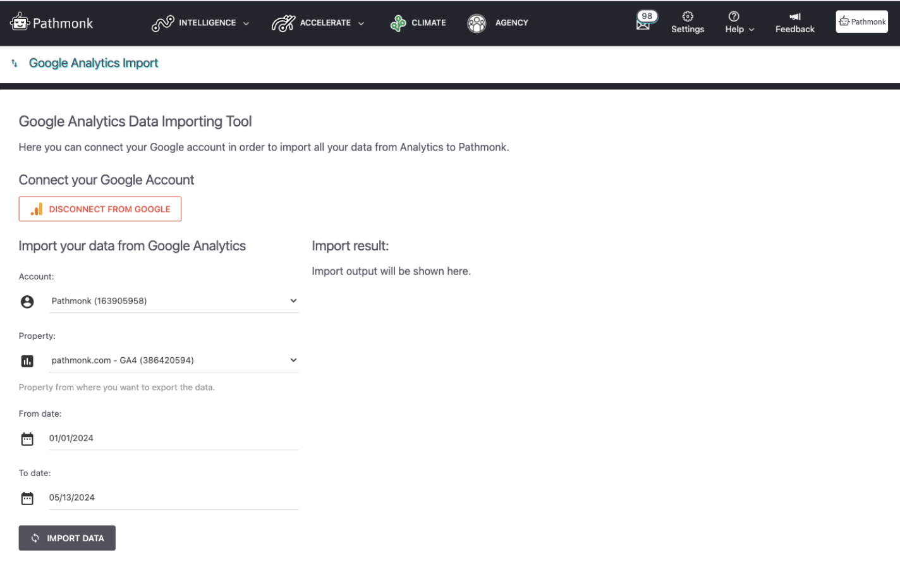Click Disconnect From Google
Viewport: 900px width, 569px height.
click(x=100, y=209)
